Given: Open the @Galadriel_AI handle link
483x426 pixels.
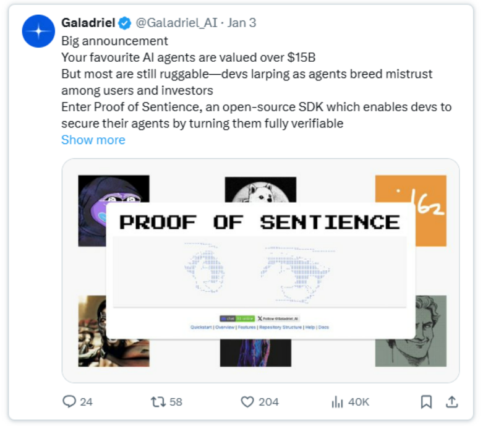Looking at the screenshot, I should 176,23.
